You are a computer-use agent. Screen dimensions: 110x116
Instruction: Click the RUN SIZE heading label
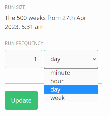click(15, 7)
